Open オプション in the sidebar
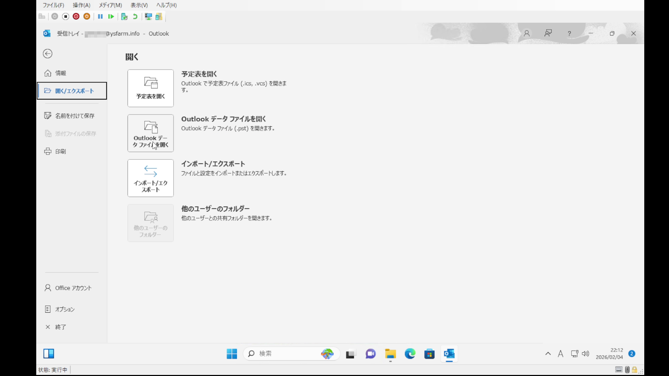This screenshot has width=669, height=376. tap(64, 309)
